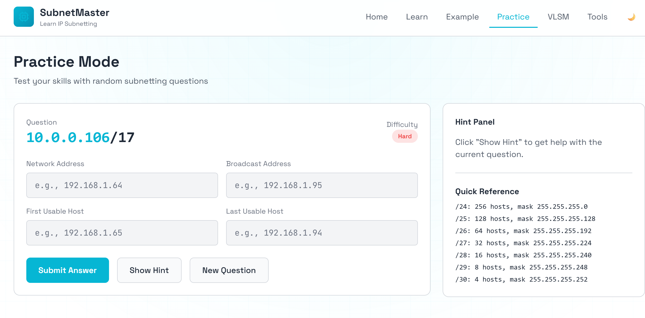Select the /26: 64 hosts reference row
Screen dimensions: 645x318
[x=523, y=231]
